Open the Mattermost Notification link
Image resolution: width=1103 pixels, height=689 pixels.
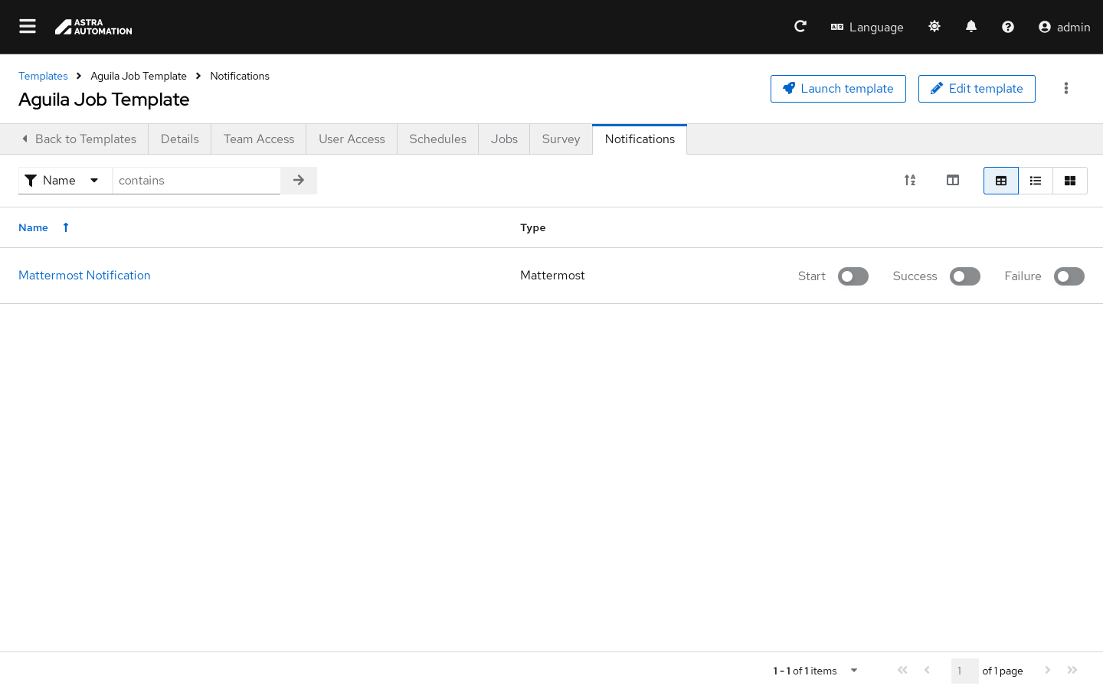pos(84,276)
